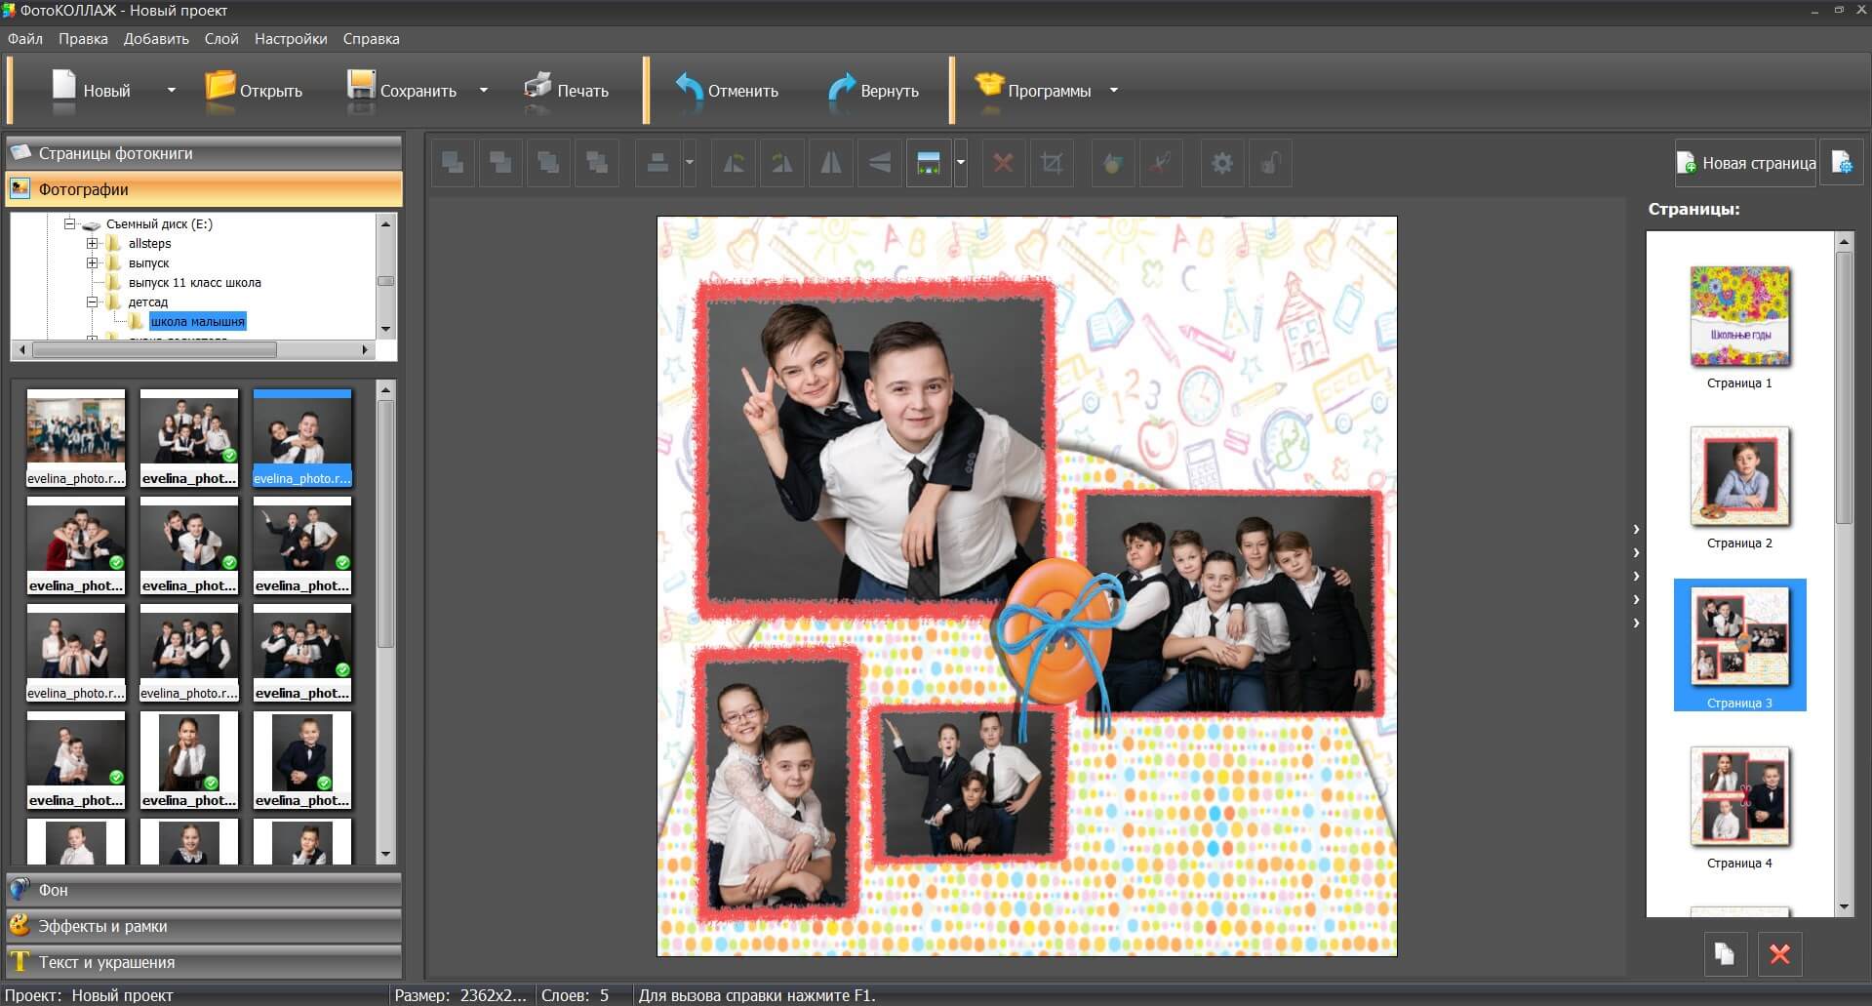Click the move-layer-up-one-level icon
The height and width of the screenshot is (1006, 1872).
pos(549,163)
